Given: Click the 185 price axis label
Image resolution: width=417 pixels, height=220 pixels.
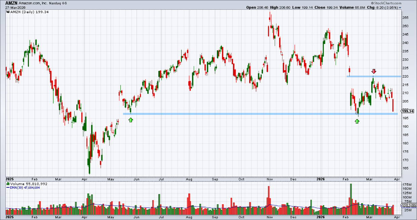Looking at the screenshot, I should [x=405, y=135].
